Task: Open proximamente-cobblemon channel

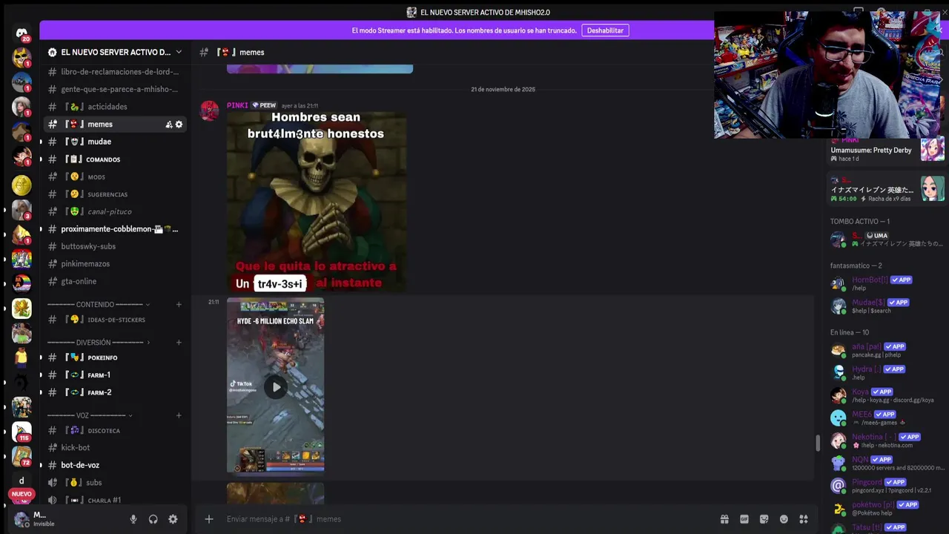Action: click(115, 229)
